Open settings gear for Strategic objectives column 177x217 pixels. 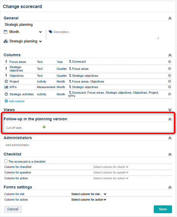coord(170,68)
